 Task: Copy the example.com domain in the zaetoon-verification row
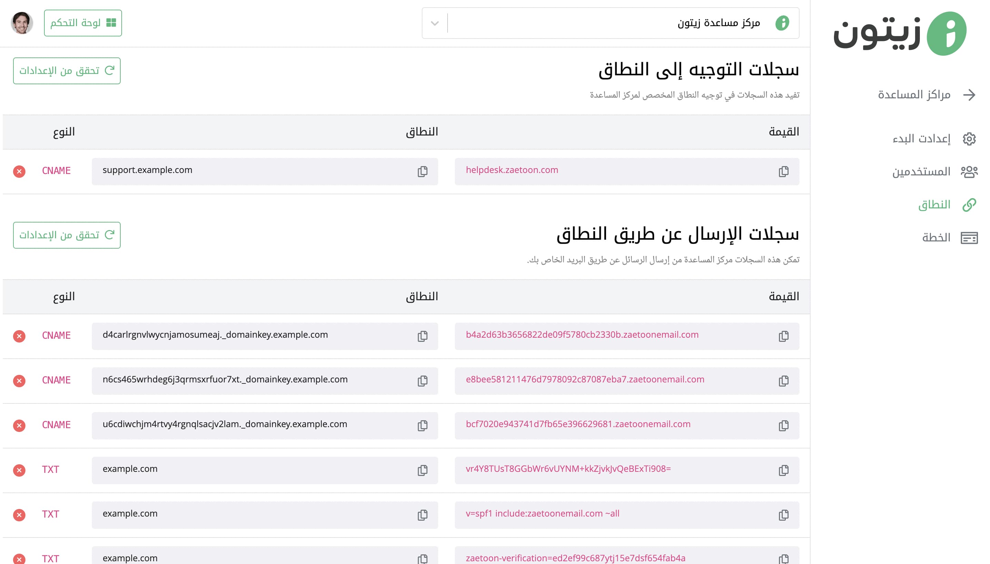click(x=422, y=558)
